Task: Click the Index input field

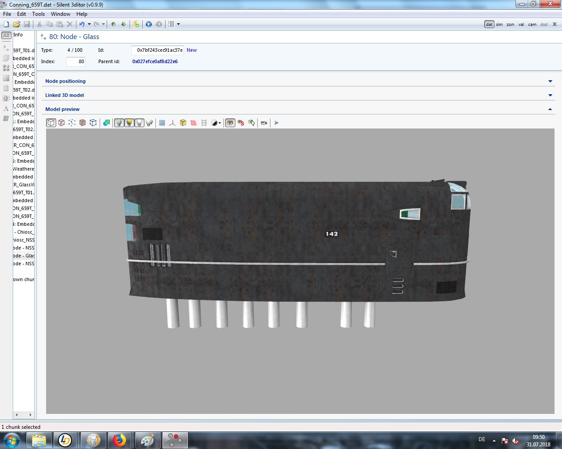Action: [x=76, y=62]
